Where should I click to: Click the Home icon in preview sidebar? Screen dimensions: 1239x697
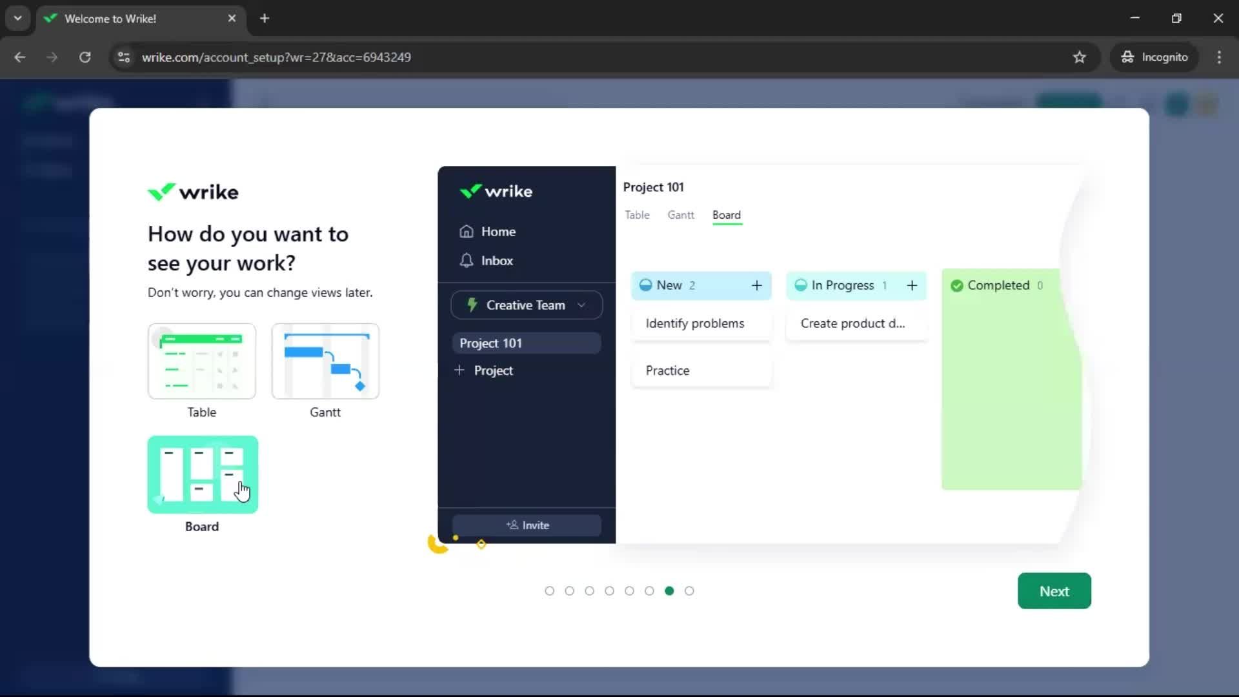(x=467, y=232)
